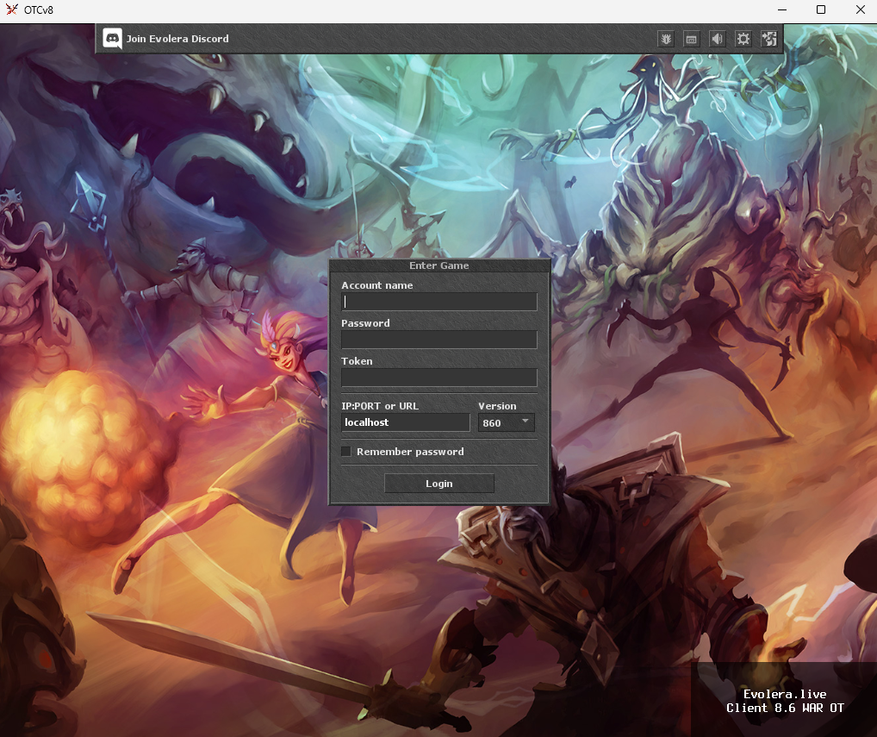Viewport: 877px width, 737px height.
Task: Select the localhost server field
Action: click(405, 422)
